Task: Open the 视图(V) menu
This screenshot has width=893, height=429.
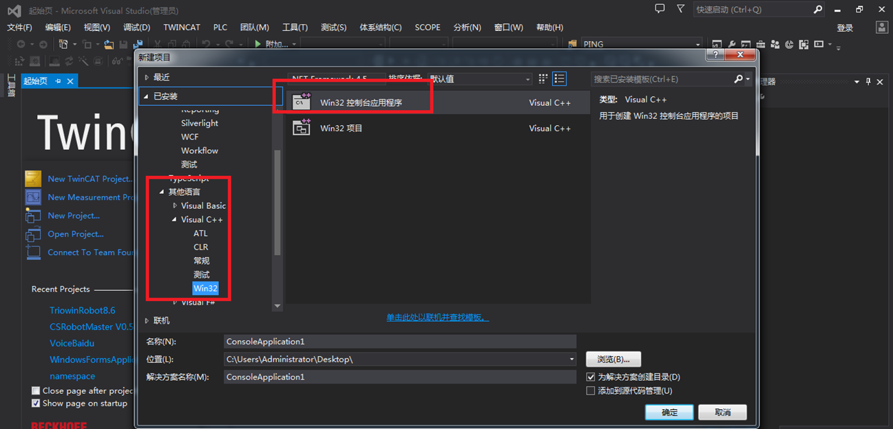Action: 96,27
